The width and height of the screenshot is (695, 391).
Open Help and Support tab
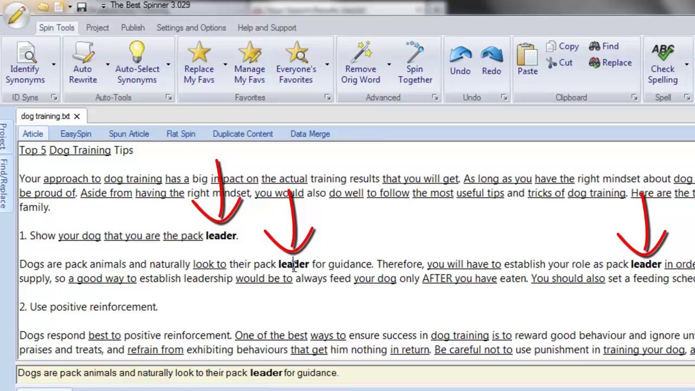pyautogui.click(x=267, y=28)
